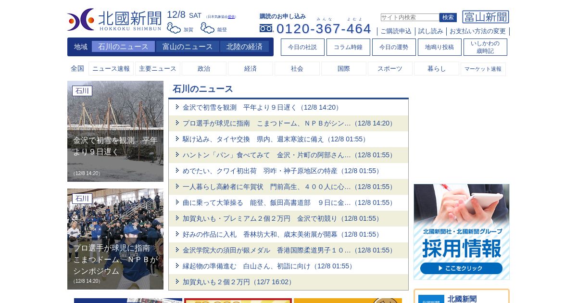Open いしかわの歳時記 button
The image size is (577, 303).
click(485, 47)
